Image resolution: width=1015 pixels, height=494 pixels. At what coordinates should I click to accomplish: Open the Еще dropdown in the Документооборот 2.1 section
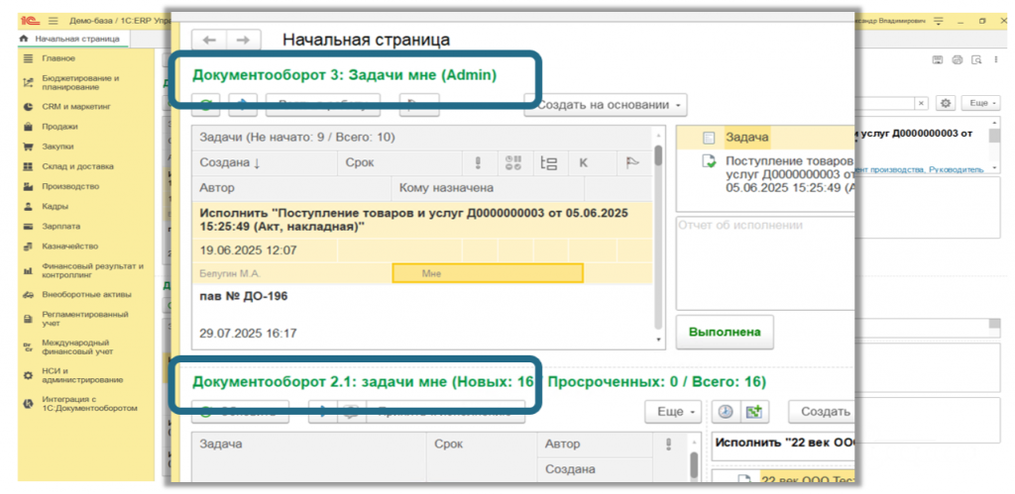coord(673,411)
